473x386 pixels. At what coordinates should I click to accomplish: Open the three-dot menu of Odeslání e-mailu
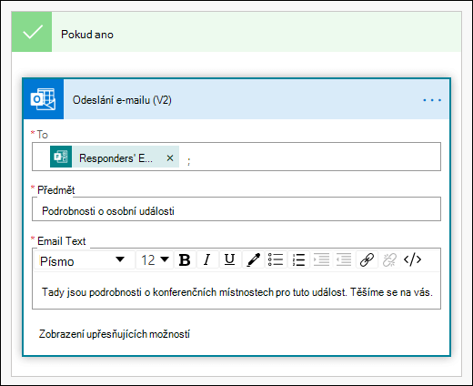432,100
